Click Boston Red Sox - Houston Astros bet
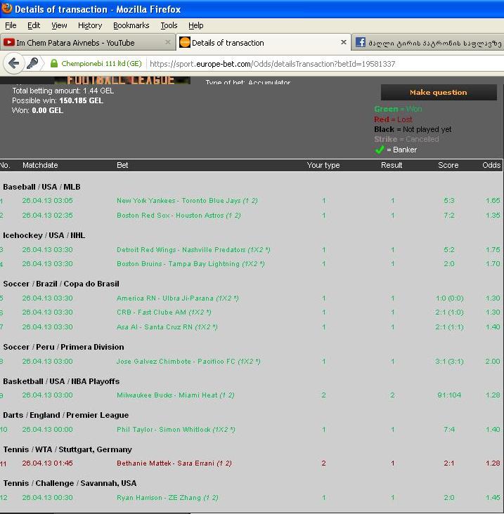Screen dimensions: 504x514 (x=179, y=216)
